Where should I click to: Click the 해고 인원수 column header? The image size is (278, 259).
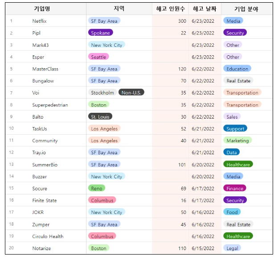pyautogui.click(x=170, y=8)
